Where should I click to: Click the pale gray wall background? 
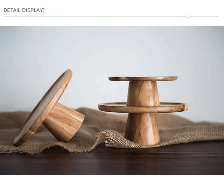pyautogui.click(x=112, y=57)
